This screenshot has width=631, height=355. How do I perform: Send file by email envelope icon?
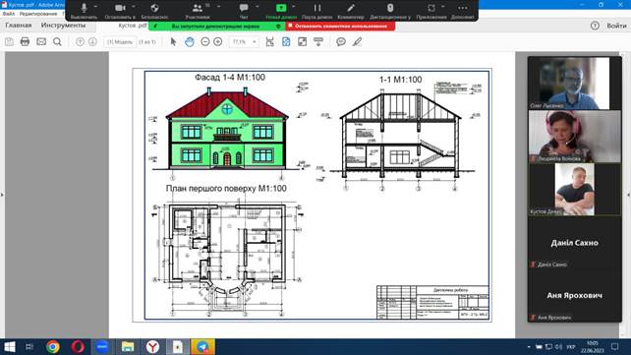[x=41, y=41]
